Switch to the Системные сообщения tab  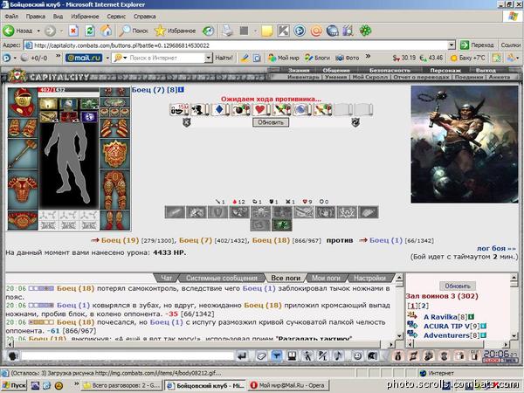[x=222, y=278]
